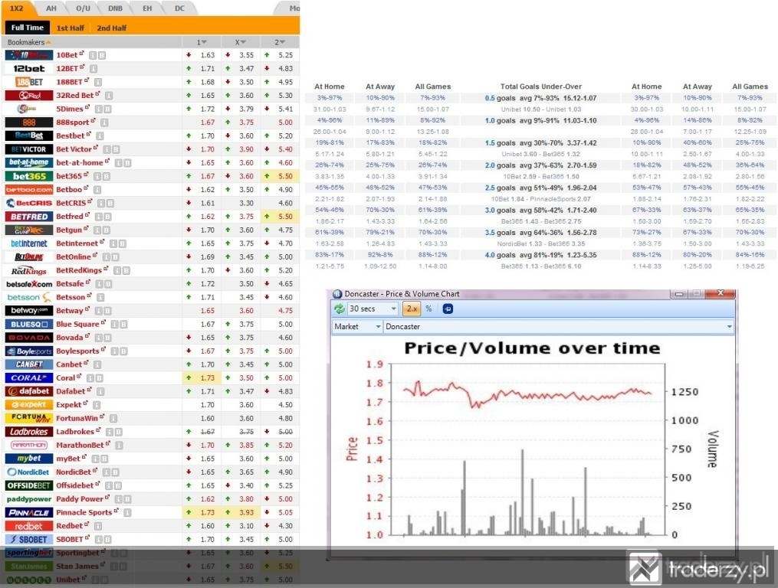Open info icon beside Expekt
This screenshot has width=778, height=588.
(x=97, y=405)
